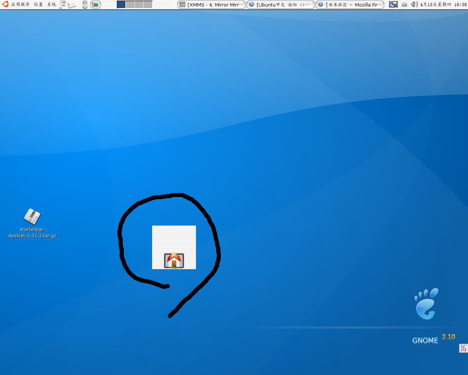Image resolution: width=468 pixels, height=375 pixels.
Task: Restore the 水木社区 Mozilla Firefox window
Action: [x=350, y=4]
